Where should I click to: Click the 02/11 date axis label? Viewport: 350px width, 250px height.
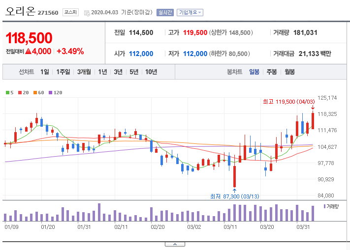121,227
